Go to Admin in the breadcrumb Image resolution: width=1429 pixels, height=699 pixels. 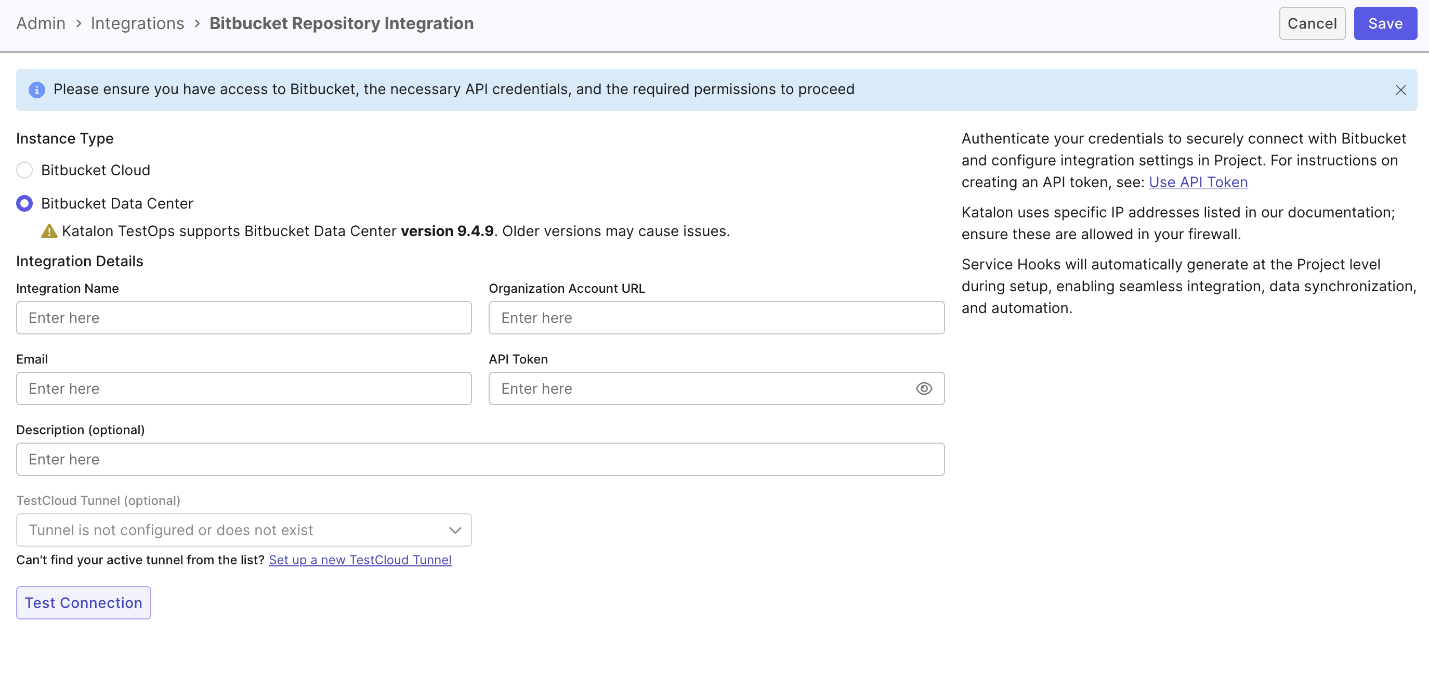coord(41,23)
